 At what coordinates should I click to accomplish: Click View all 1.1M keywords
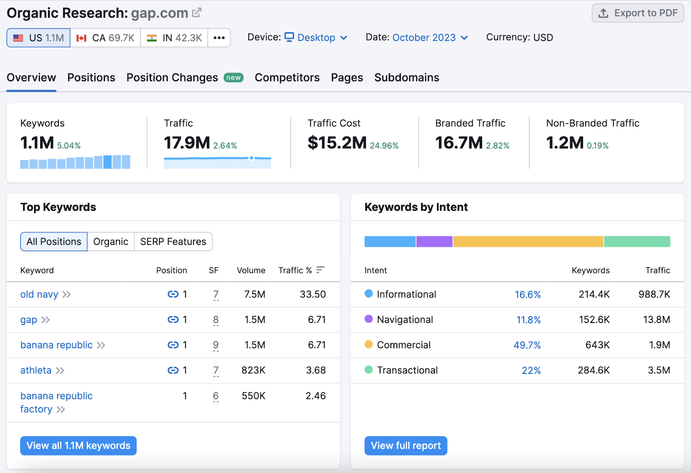[78, 445]
